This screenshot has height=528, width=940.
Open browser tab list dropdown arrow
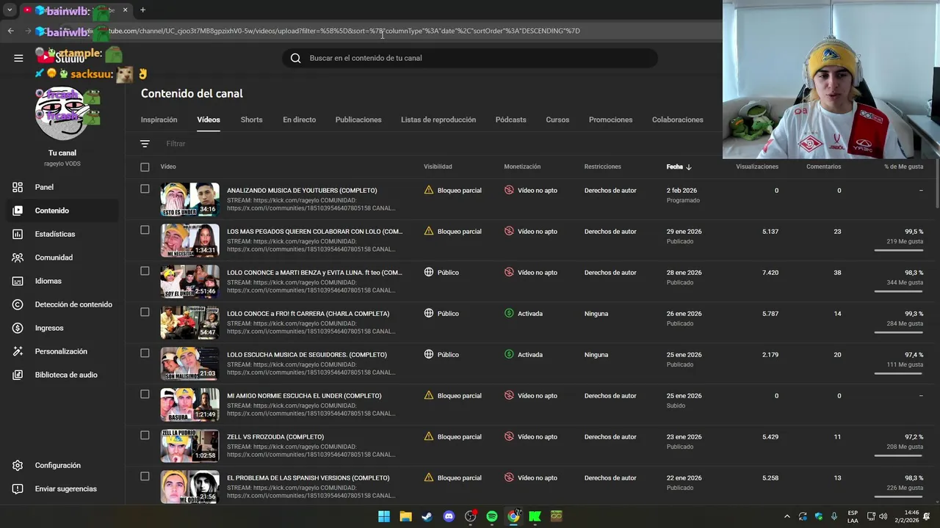10,10
